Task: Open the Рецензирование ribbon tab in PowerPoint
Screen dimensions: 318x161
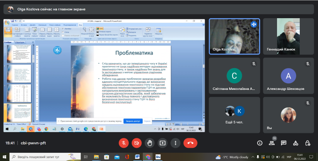Action: pyautogui.click(x=70, y=25)
